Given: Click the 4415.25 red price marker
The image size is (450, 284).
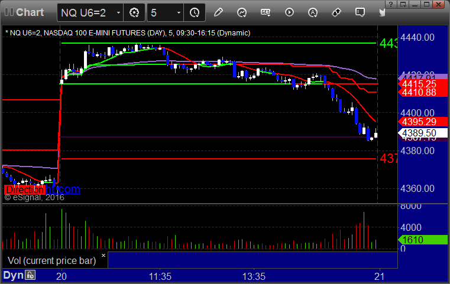Looking at the screenshot, I should tap(422, 84).
